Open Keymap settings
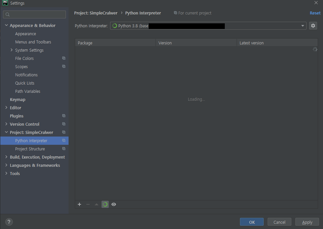Screen dimensions: 323x229 click(x=17, y=99)
